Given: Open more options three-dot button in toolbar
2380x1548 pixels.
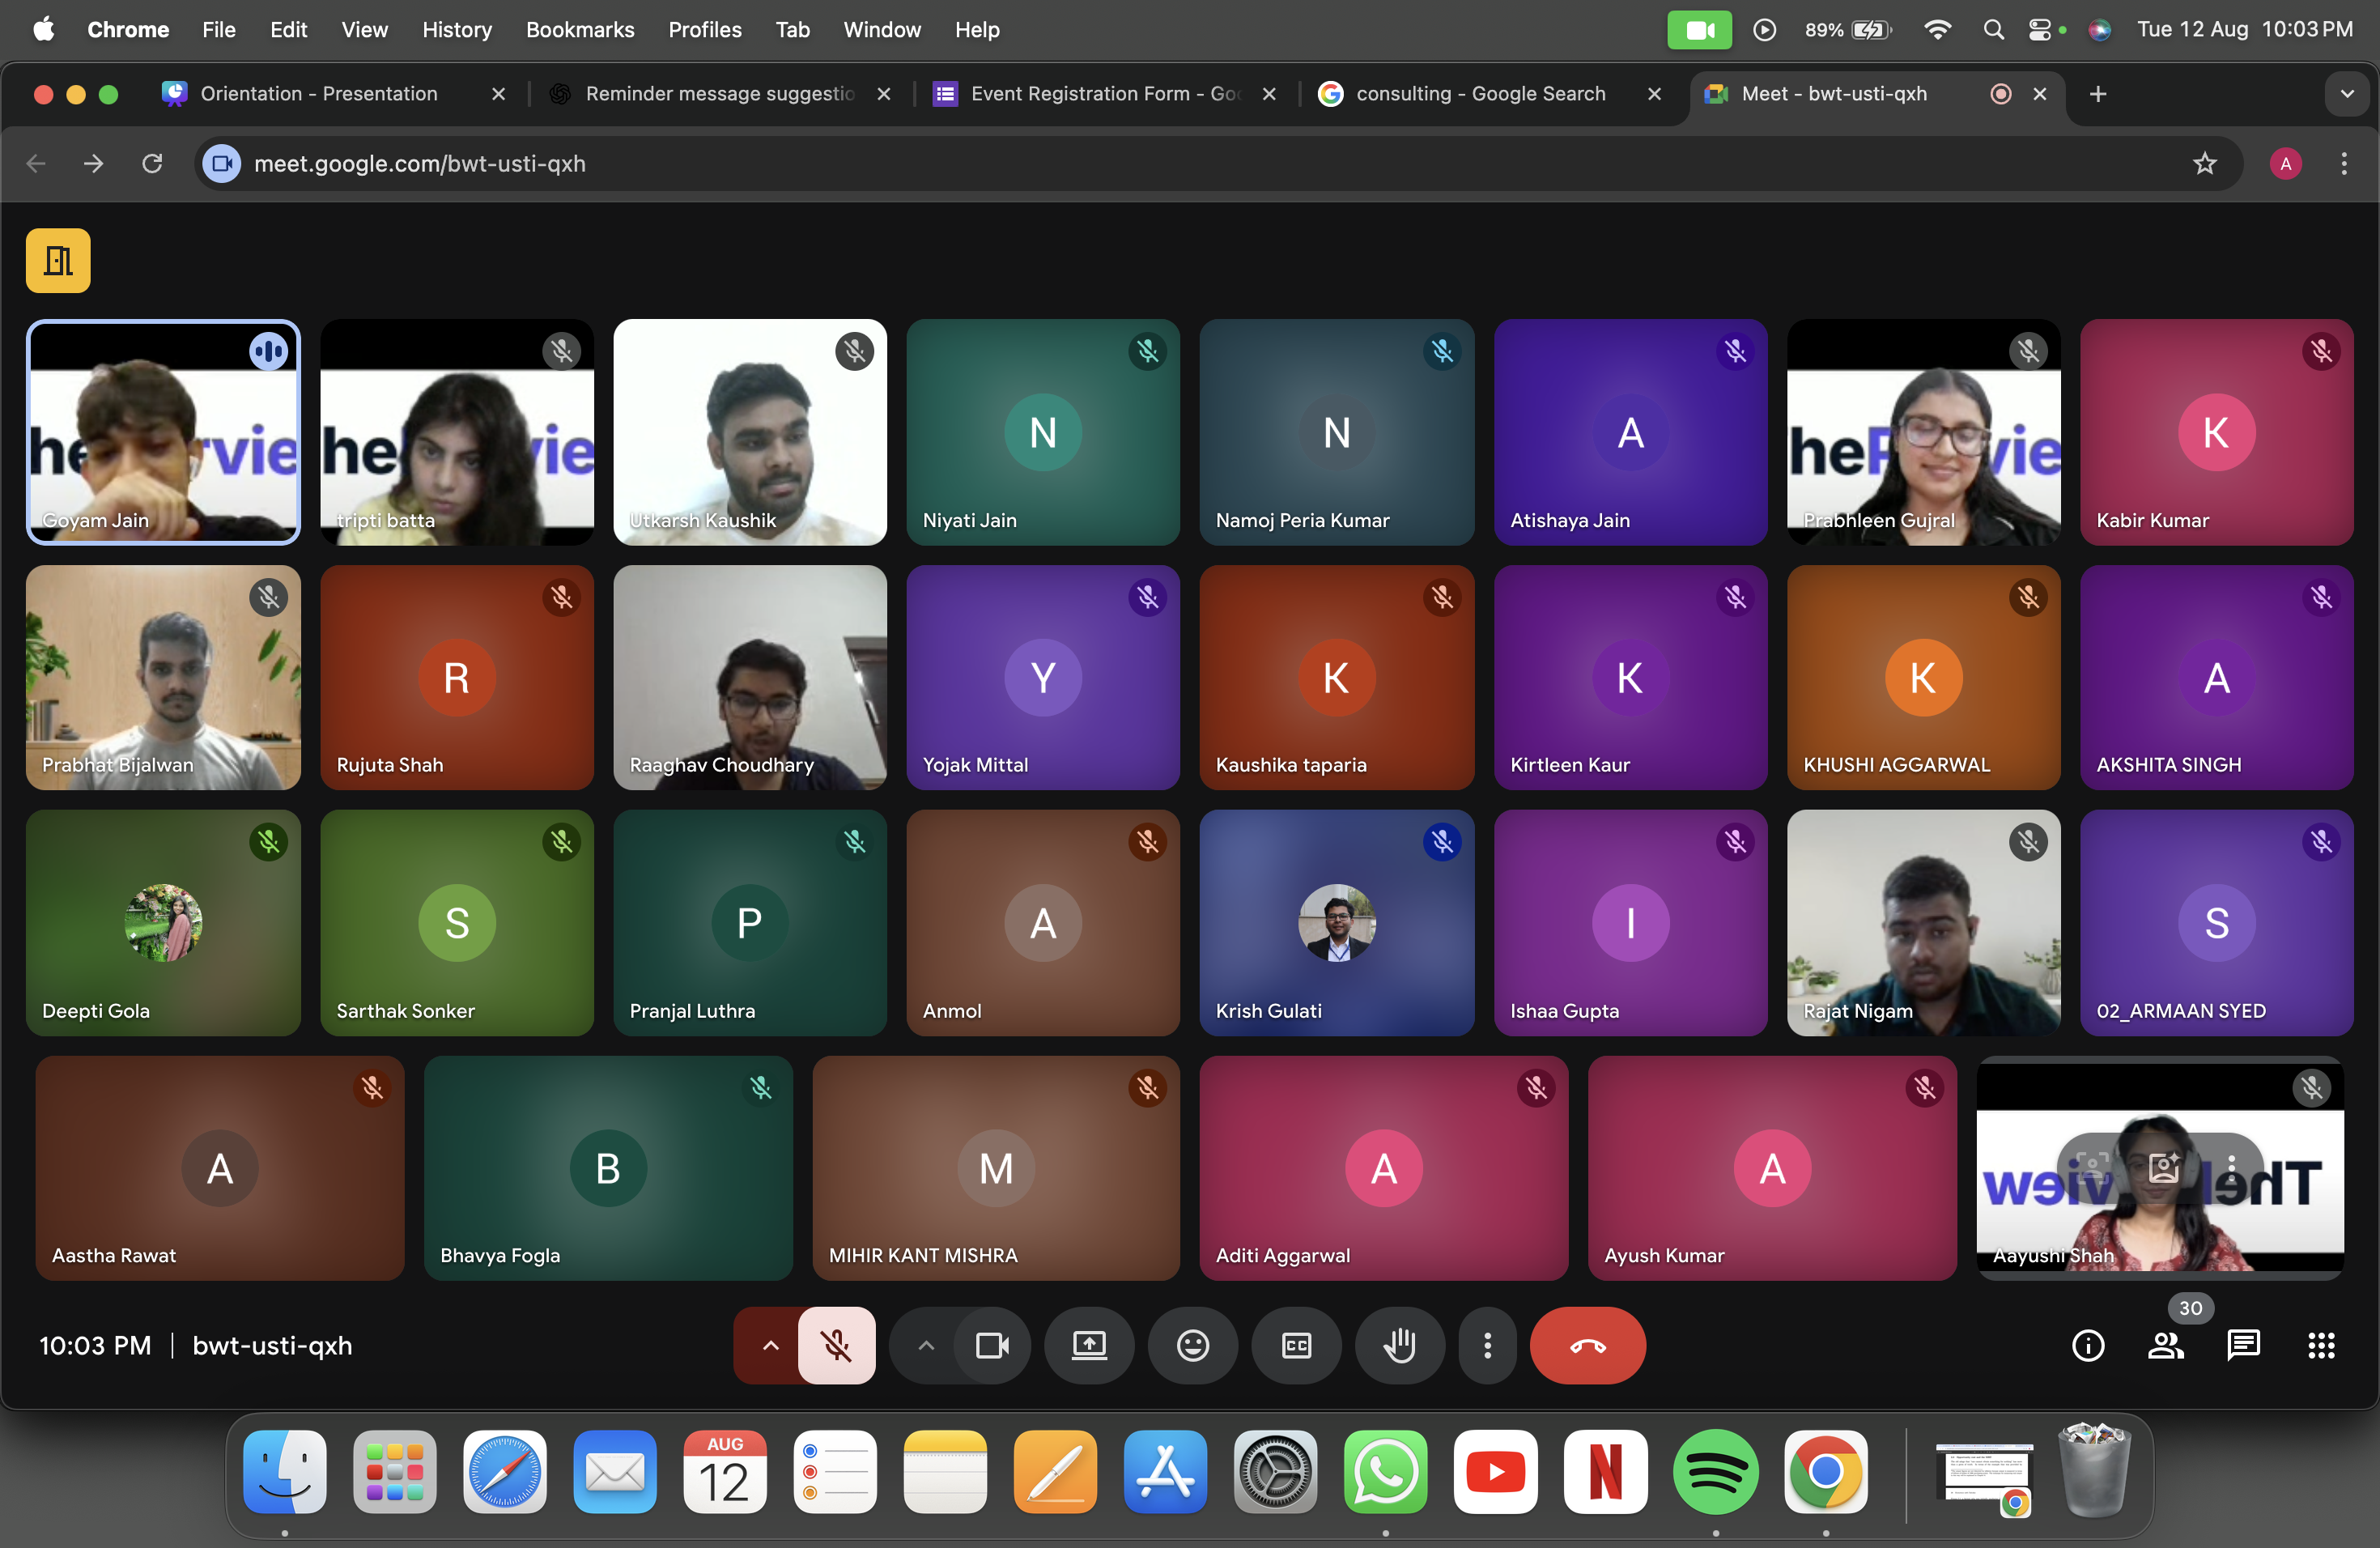Looking at the screenshot, I should pos(1487,1346).
